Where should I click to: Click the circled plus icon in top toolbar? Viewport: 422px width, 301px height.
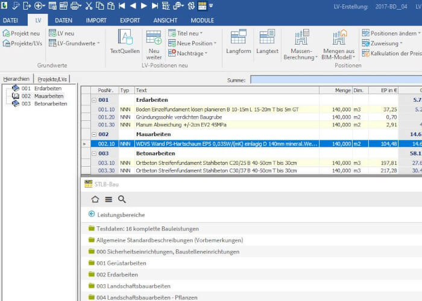[39, 5]
